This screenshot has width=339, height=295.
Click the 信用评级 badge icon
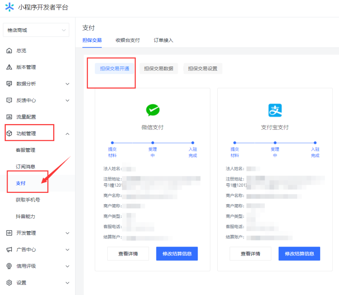click(x=9, y=266)
